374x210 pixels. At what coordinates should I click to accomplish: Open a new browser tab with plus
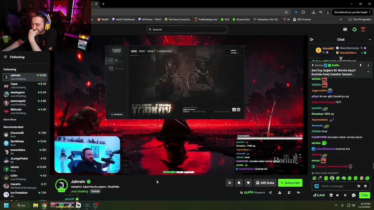pyautogui.click(x=103, y=4)
